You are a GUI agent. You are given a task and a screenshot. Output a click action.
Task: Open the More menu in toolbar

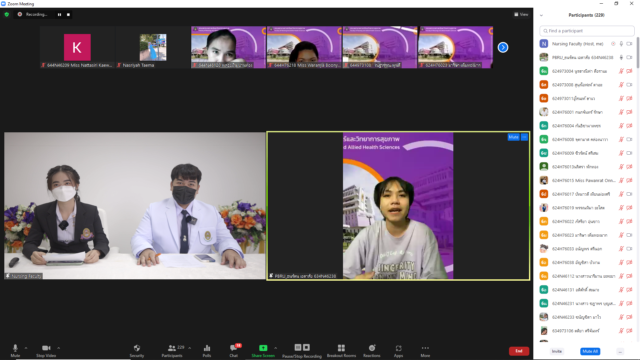coord(425,348)
